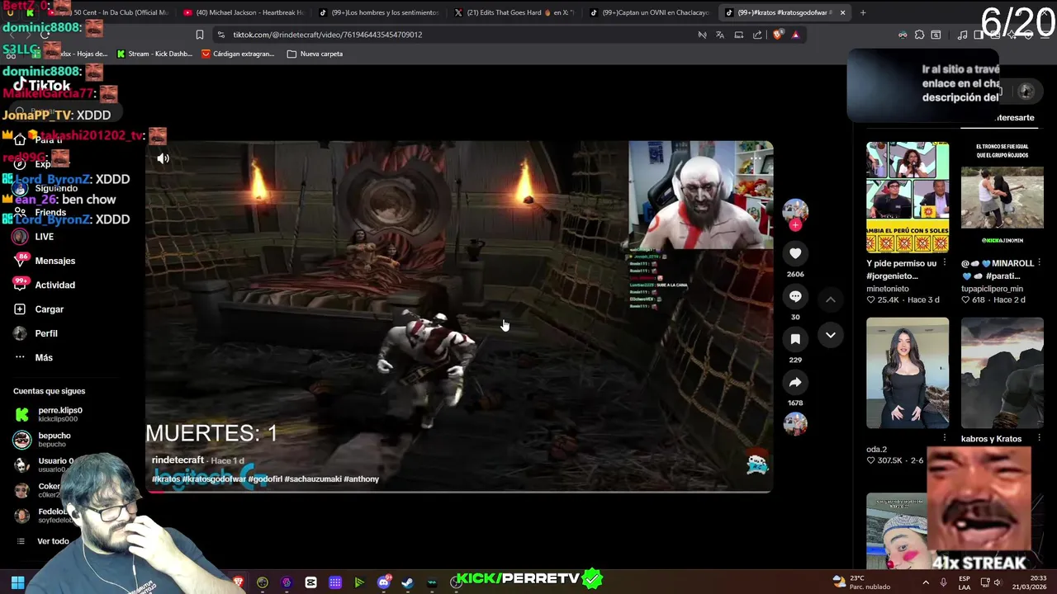Switch to the Michael Jackson Heartbreak tab
Image resolution: width=1057 pixels, height=594 pixels.
pos(243,12)
